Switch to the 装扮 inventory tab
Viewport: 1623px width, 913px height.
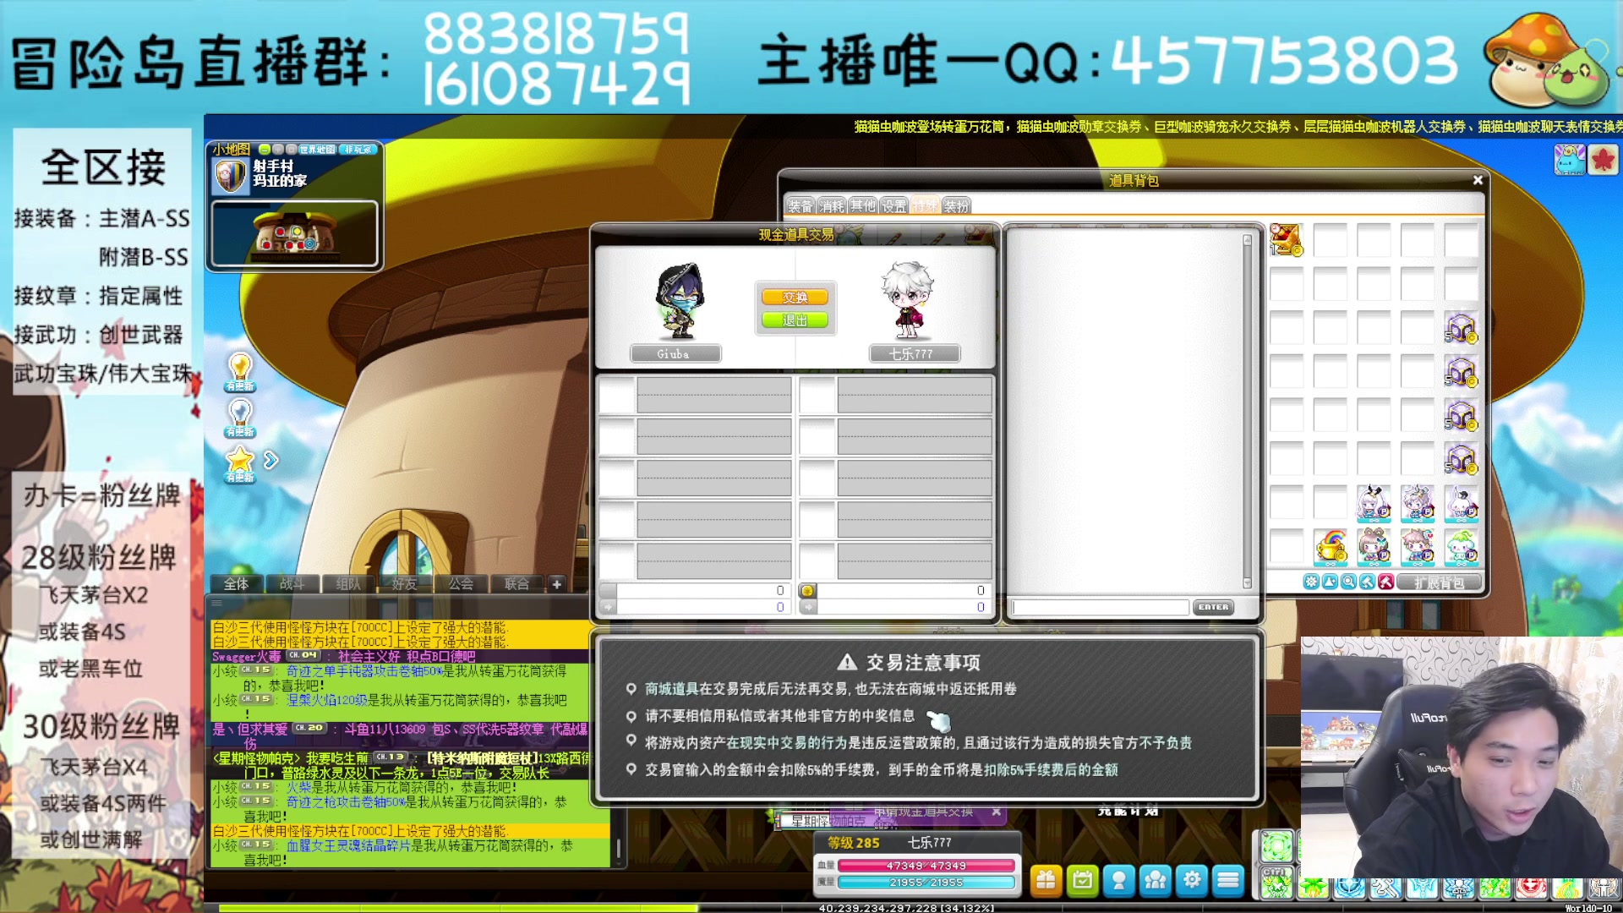coord(956,205)
